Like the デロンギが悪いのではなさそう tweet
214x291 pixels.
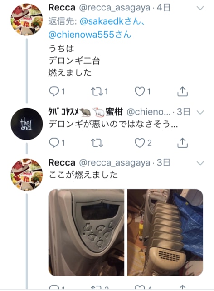pyautogui.click(x=143, y=143)
